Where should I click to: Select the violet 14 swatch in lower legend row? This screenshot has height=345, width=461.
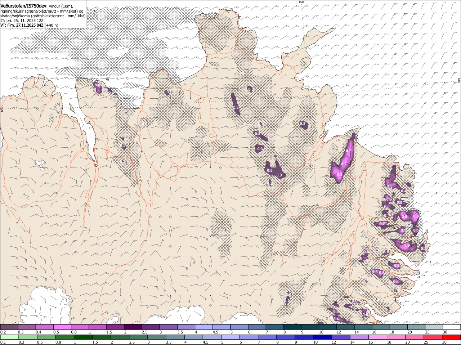[359, 337]
